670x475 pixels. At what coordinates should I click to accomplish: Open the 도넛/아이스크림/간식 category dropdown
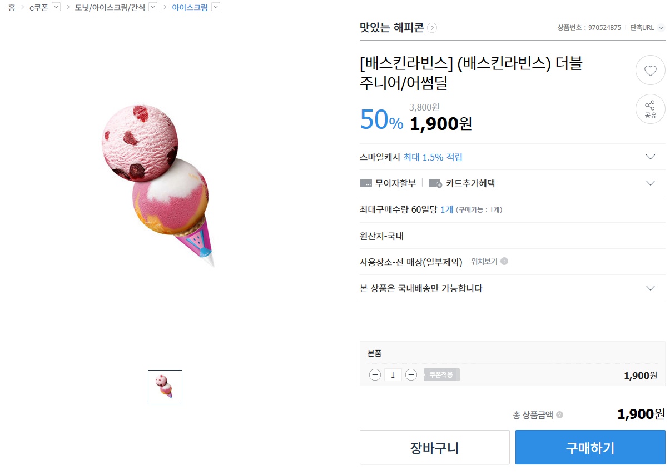(153, 7)
